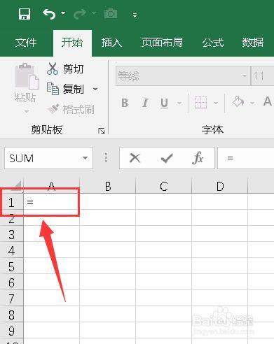Viewport: 274px width, 344px height.
Task: Open the Fill Color dropdown arrow
Action: point(252,103)
